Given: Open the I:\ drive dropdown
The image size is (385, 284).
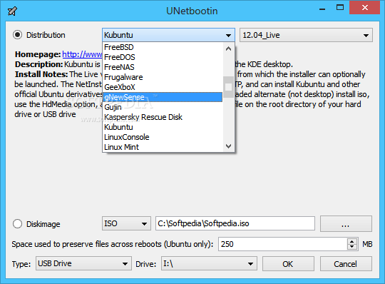Looking at the screenshot, I should click(x=209, y=263).
